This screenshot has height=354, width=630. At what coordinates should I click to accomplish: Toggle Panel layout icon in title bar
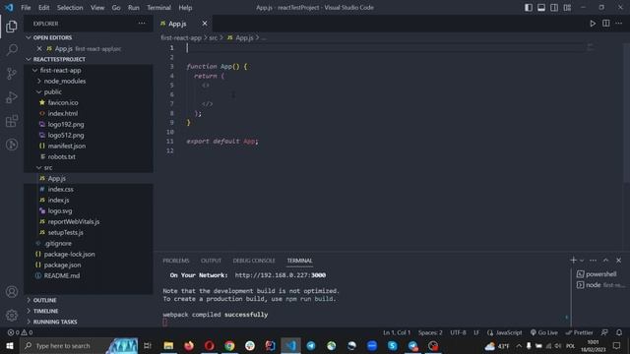[541, 8]
